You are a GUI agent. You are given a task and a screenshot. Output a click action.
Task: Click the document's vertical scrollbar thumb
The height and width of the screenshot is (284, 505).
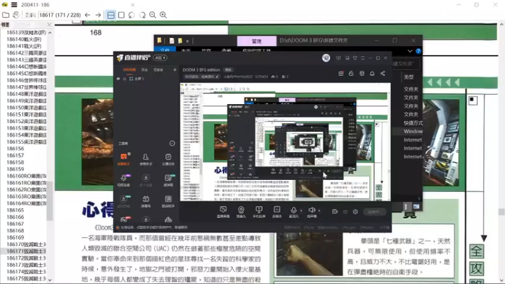pos(501,212)
